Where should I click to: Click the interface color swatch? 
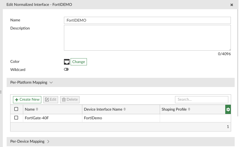(67, 62)
